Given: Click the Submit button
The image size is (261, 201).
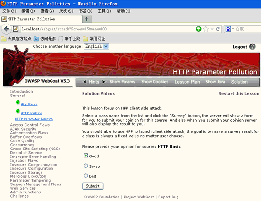Looking at the screenshot, I should click(x=93, y=186).
